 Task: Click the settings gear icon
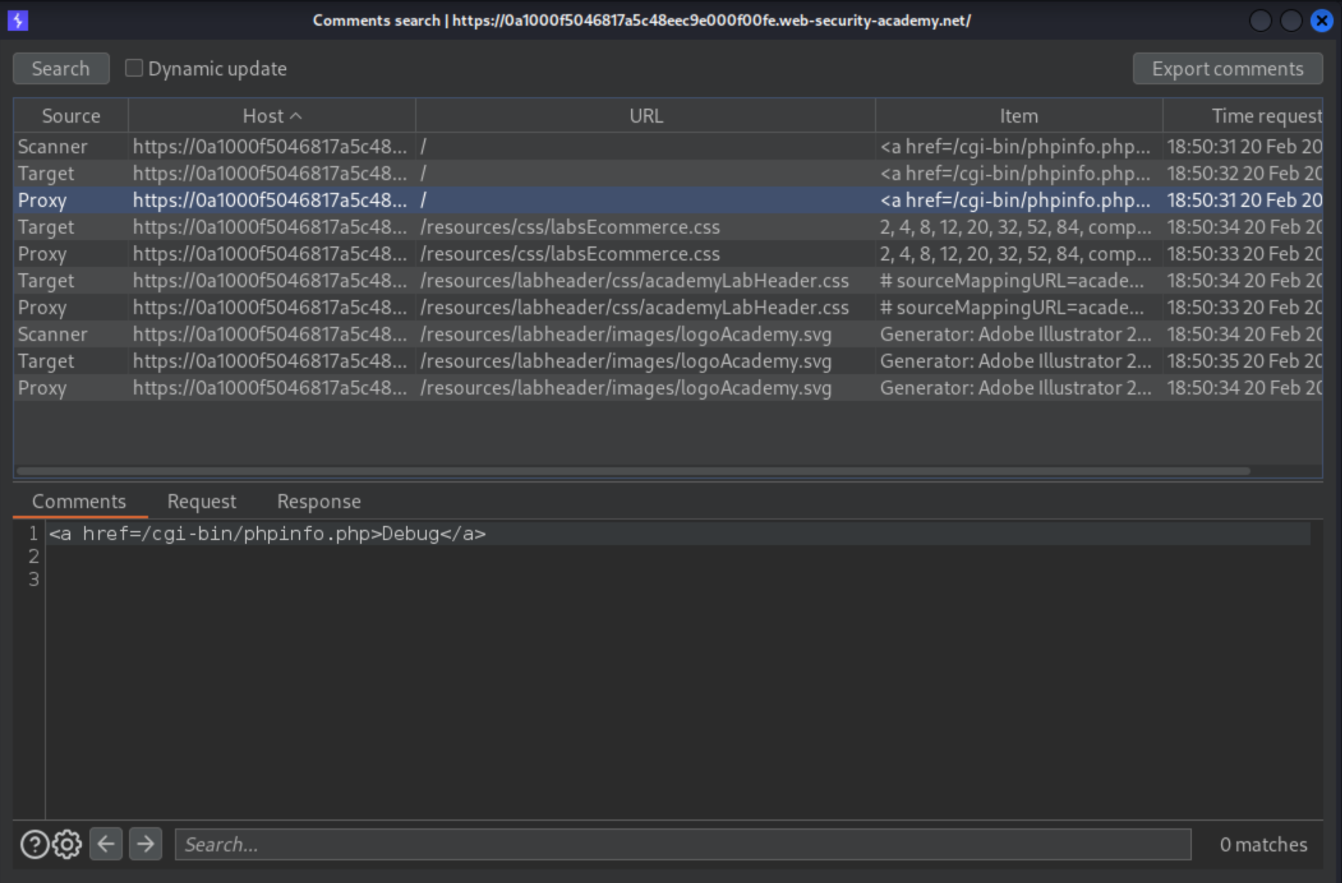66,844
